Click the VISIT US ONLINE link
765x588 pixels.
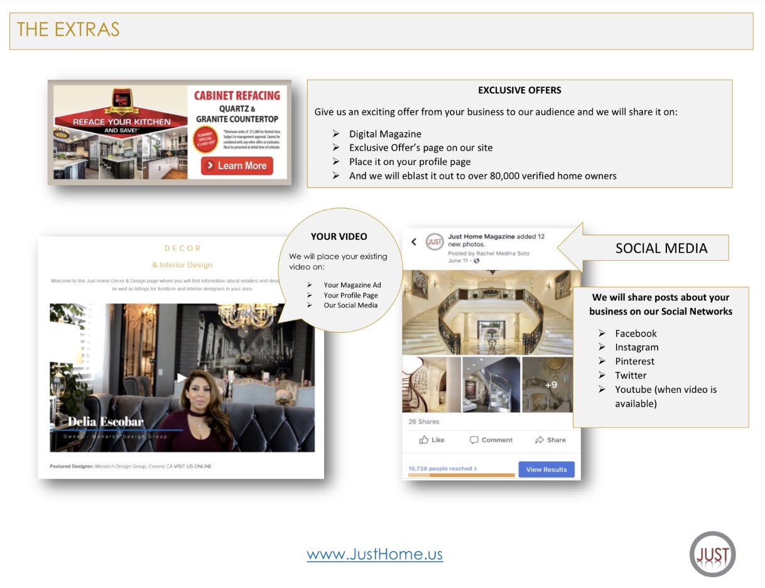click(x=193, y=466)
